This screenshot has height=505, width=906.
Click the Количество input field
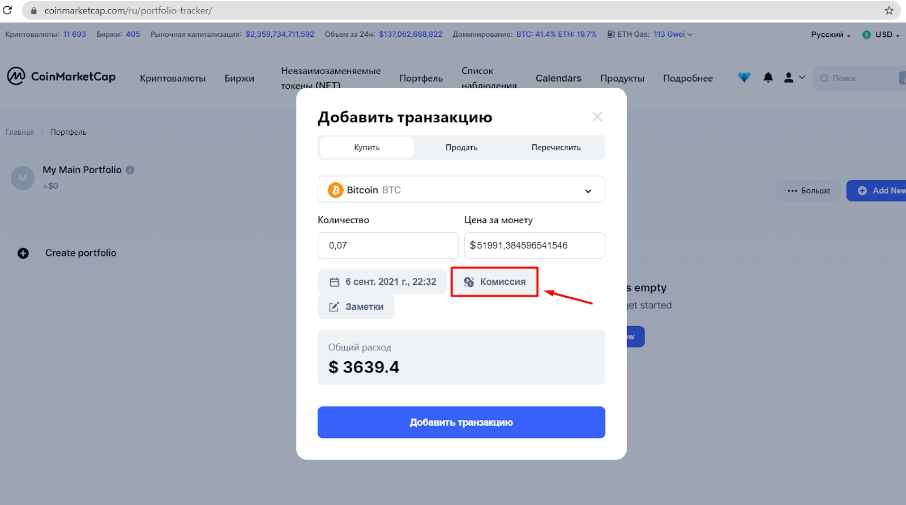click(388, 246)
